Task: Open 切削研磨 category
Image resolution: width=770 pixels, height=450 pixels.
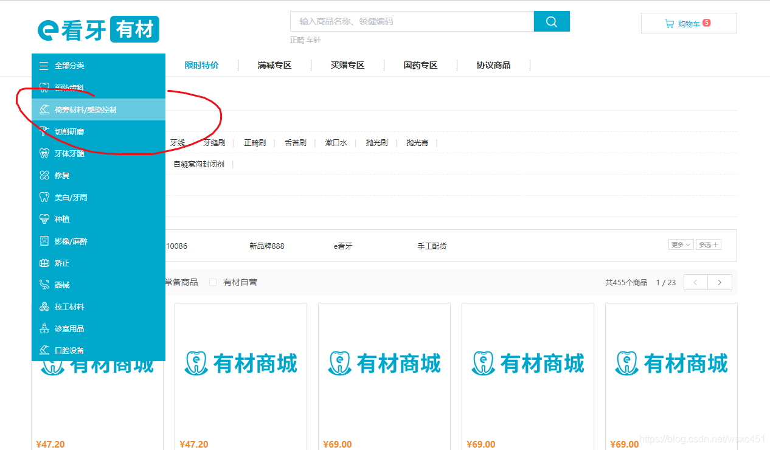Action: tap(99, 131)
